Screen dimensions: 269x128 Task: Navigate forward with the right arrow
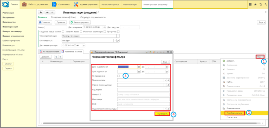tap(52, 12)
